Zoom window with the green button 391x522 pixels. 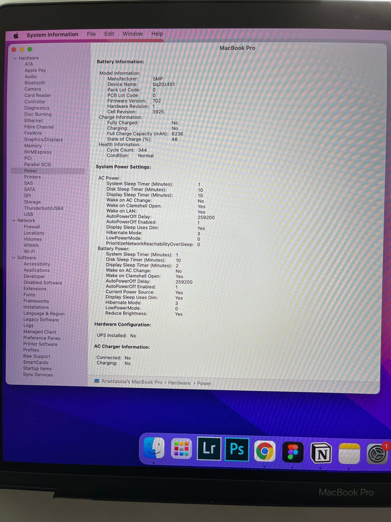tap(29, 49)
